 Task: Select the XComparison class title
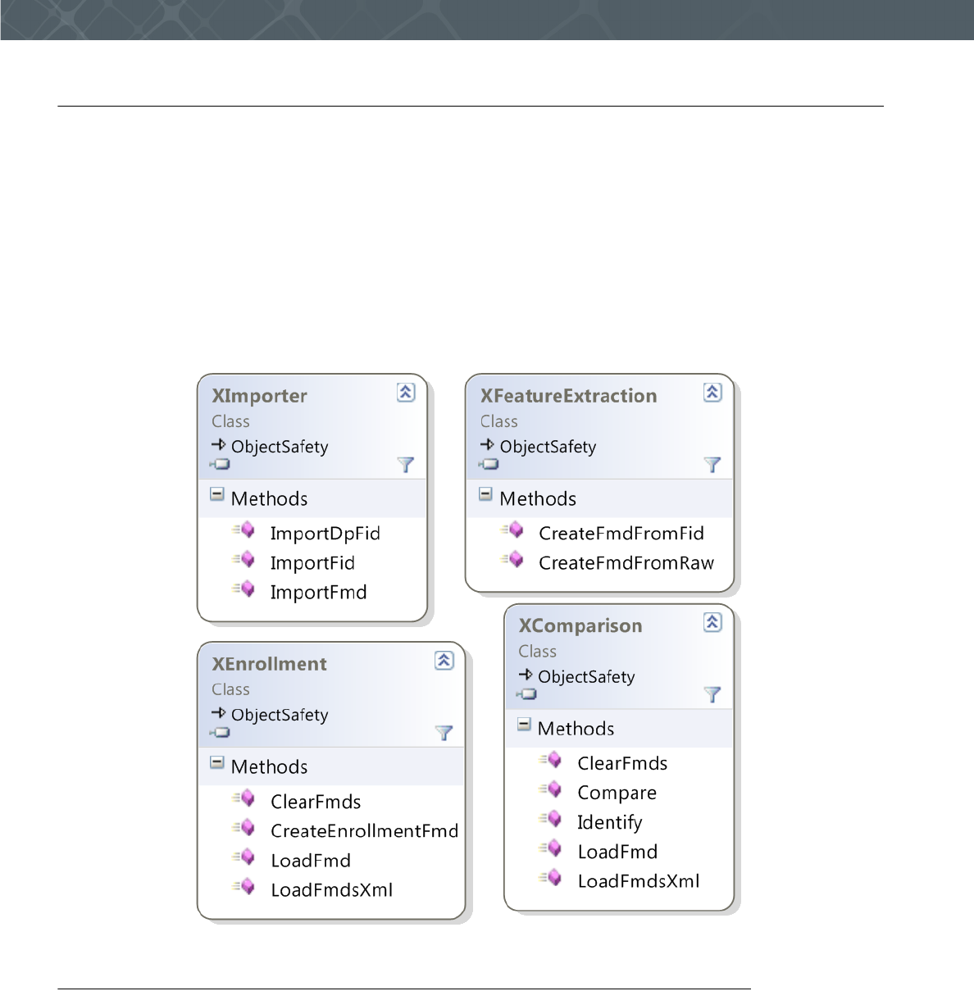[x=580, y=626]
